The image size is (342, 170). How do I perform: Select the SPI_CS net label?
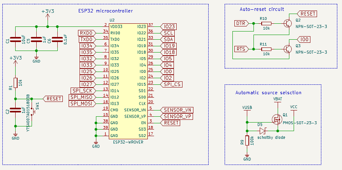click(171, 84)
